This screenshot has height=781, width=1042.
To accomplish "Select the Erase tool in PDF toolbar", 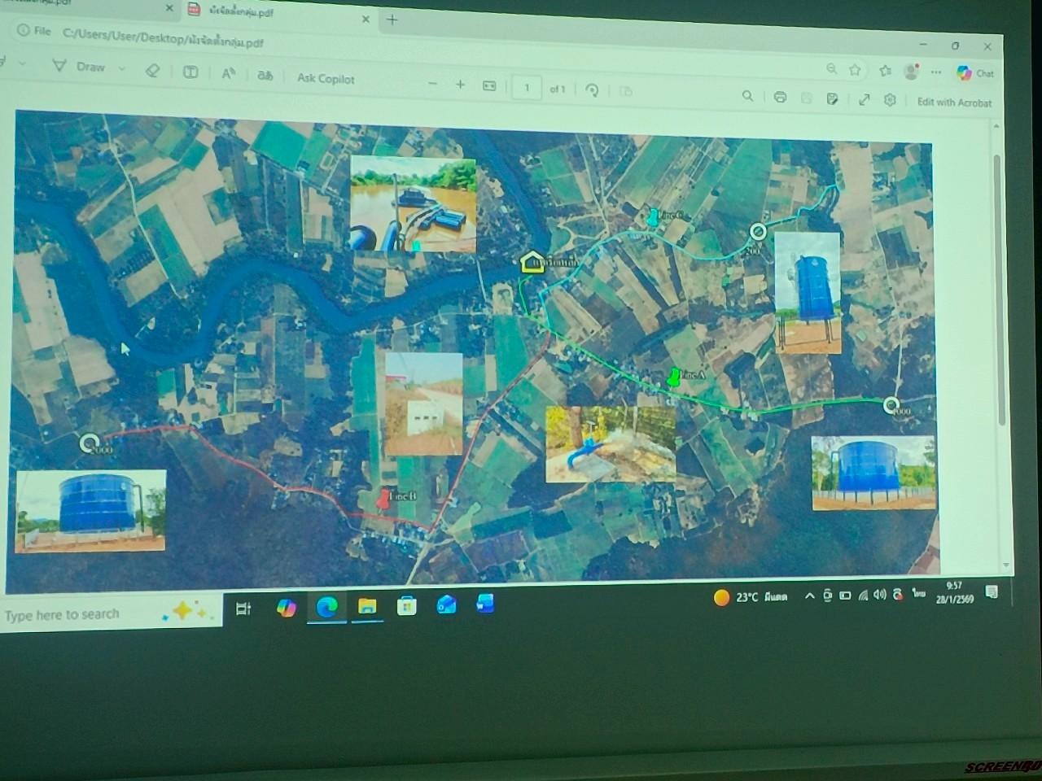I will pos(152,71).
